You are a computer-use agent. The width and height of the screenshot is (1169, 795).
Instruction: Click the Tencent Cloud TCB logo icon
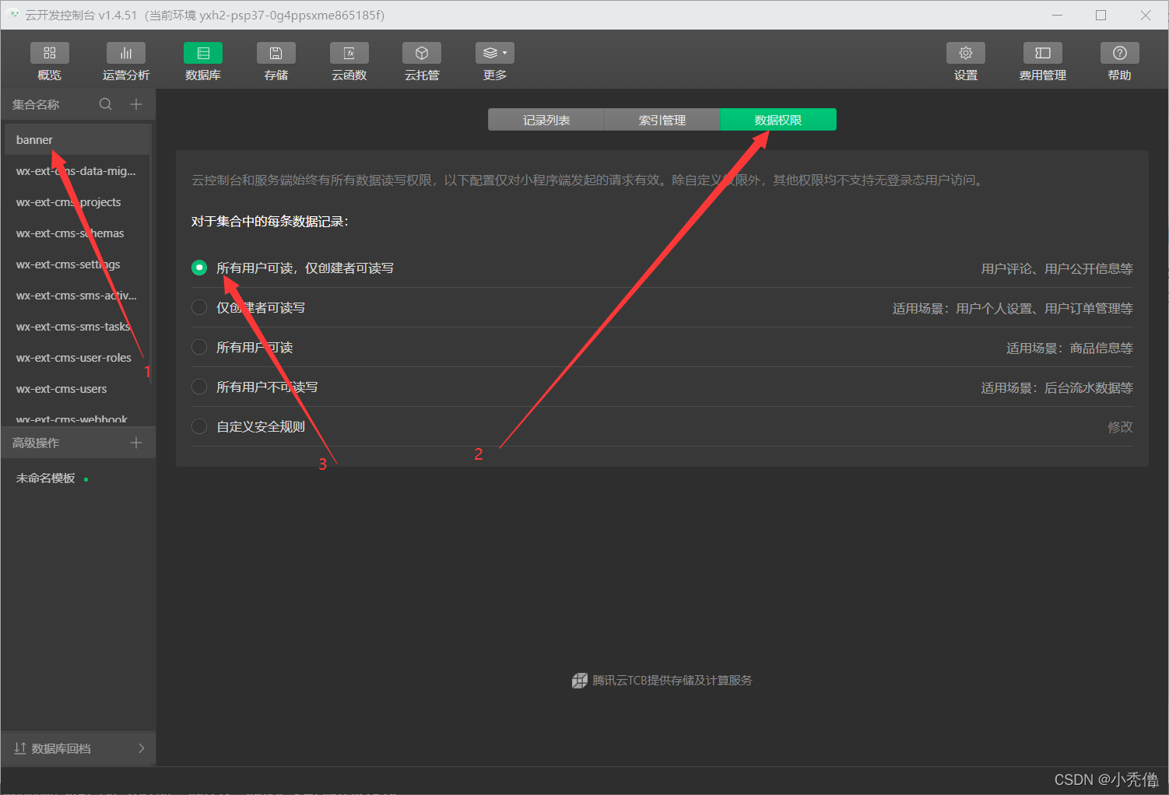(x=580, y=681)
